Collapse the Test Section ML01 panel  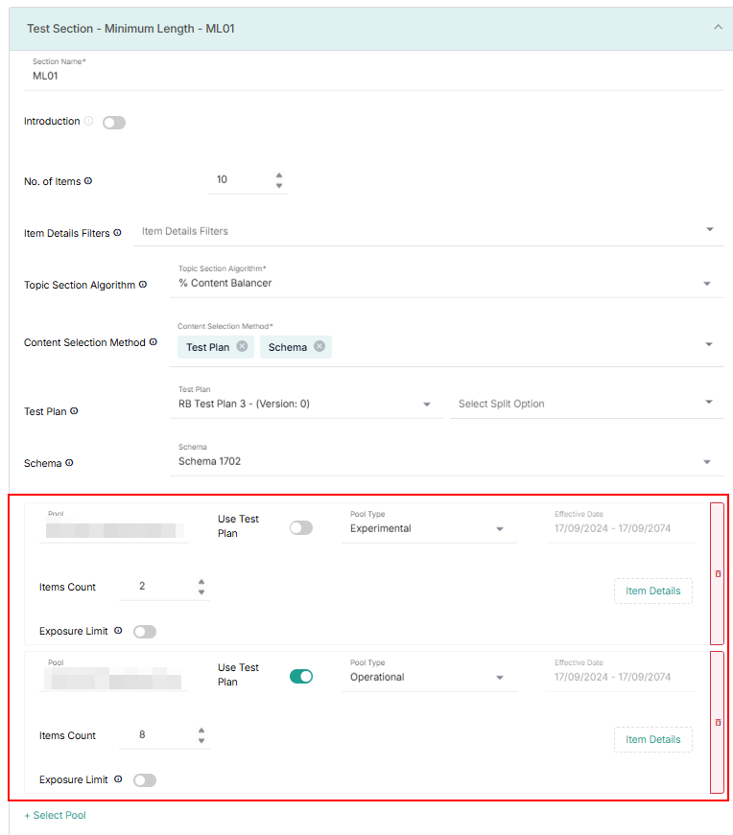718,28
